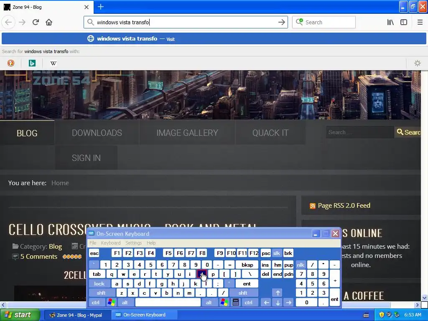Click the back navigation arrow
This screenshot has width=428, height=321.
[x=8, y=22]
